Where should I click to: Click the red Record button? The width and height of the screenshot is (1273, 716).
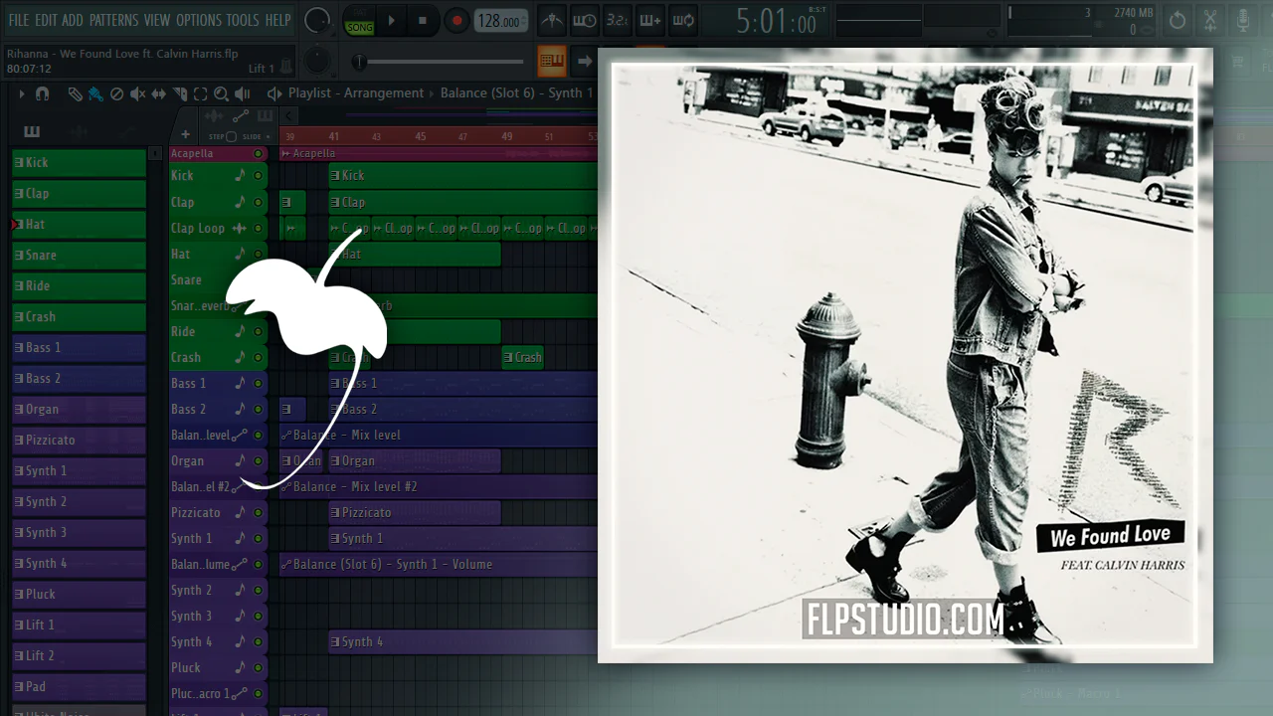point(456,20)
